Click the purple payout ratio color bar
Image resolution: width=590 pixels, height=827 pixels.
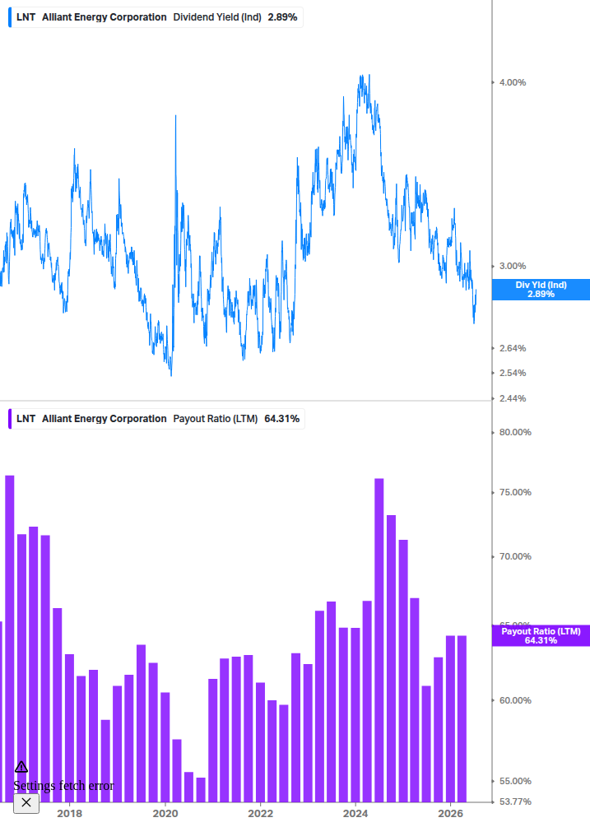pos(10,419)
